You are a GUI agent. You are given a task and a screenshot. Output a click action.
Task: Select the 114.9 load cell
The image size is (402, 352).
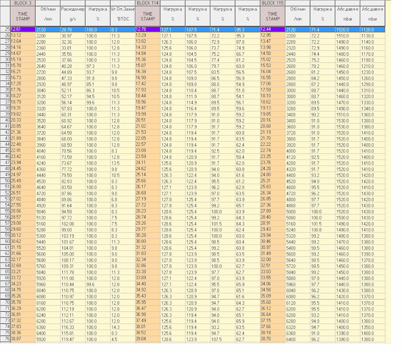(198, 102)
